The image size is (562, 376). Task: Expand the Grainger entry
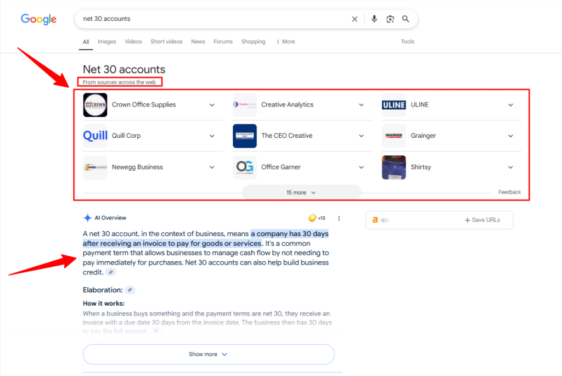point(510,136)
